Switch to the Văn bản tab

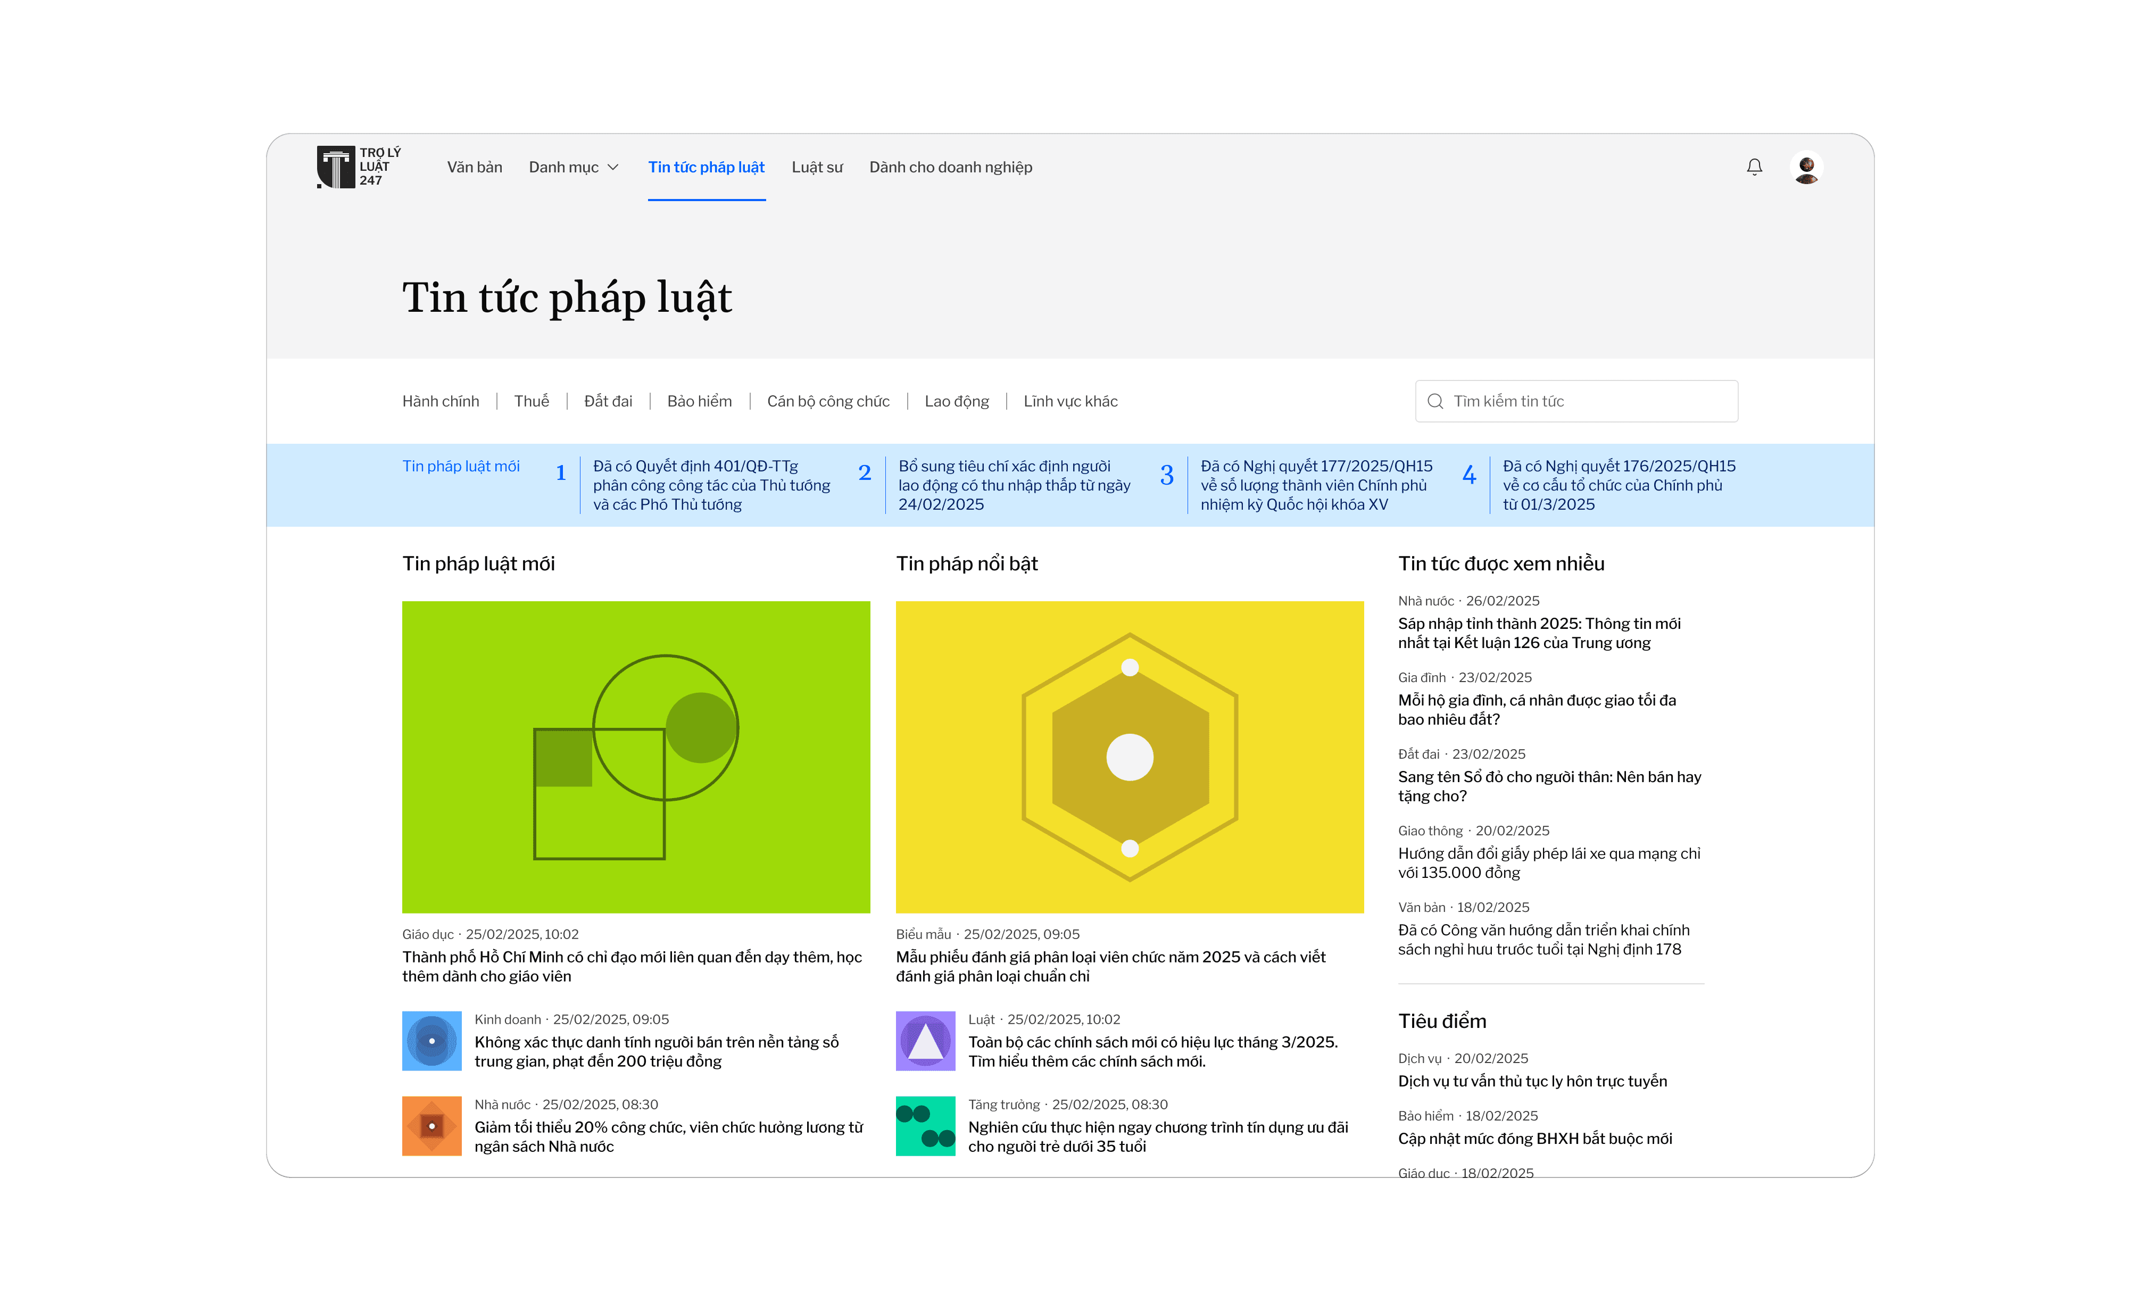click(x=475, y=167)
